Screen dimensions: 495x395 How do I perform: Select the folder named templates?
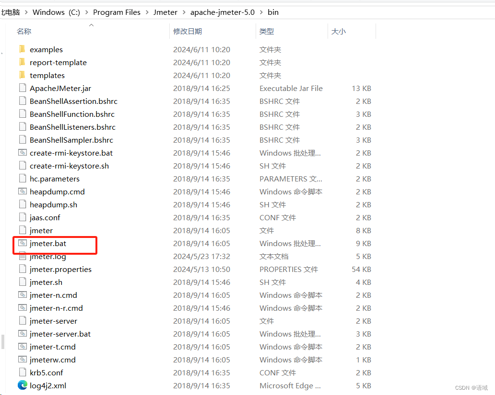click(x=47, y=75)
